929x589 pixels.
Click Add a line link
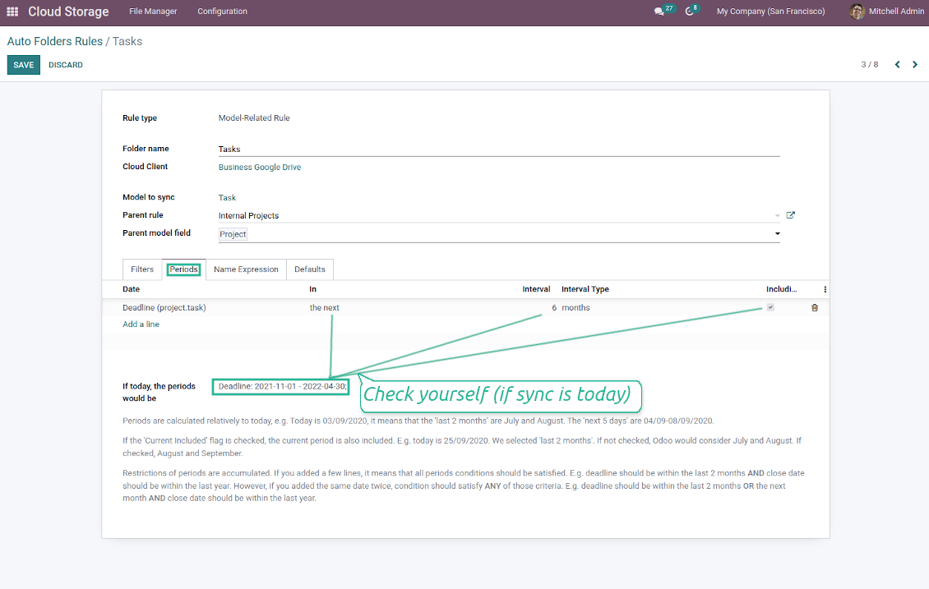coord(141,324)
